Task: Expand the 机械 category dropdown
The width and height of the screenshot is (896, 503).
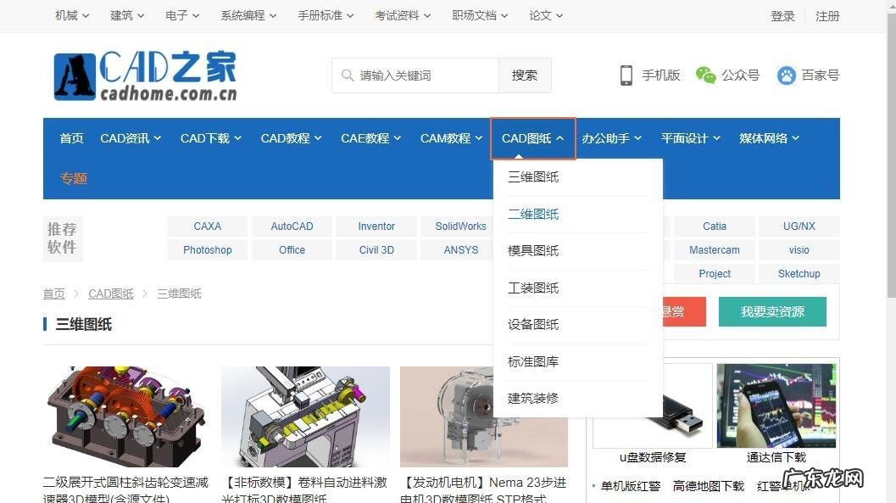Action: tap(70, 14)
